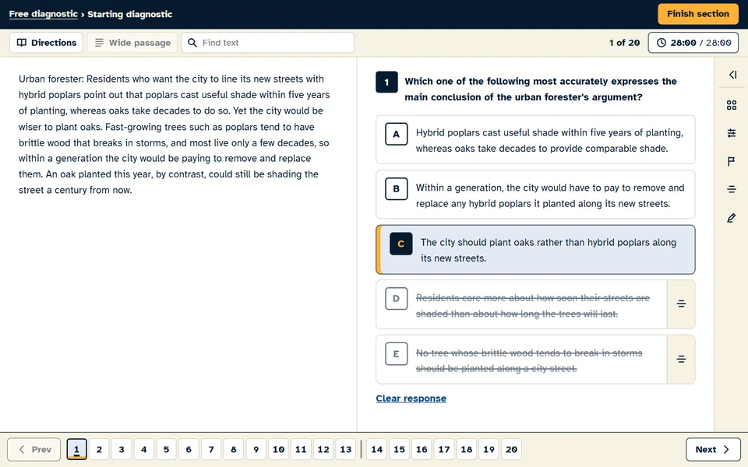Restore answer D using its strikethrough icon
748x467 pixels.
[x=681, y=304]
